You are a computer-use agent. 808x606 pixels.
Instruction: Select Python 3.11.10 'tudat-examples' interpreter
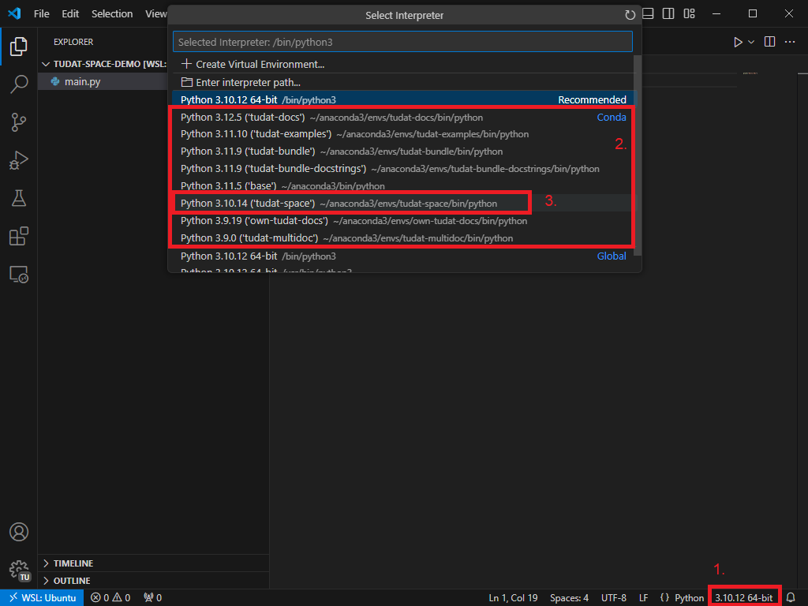click(x=404, y=134)
